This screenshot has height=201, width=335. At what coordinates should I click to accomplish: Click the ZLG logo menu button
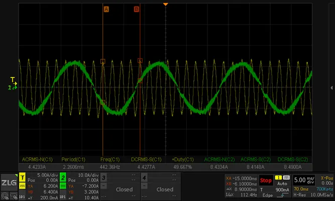[9, 182]
